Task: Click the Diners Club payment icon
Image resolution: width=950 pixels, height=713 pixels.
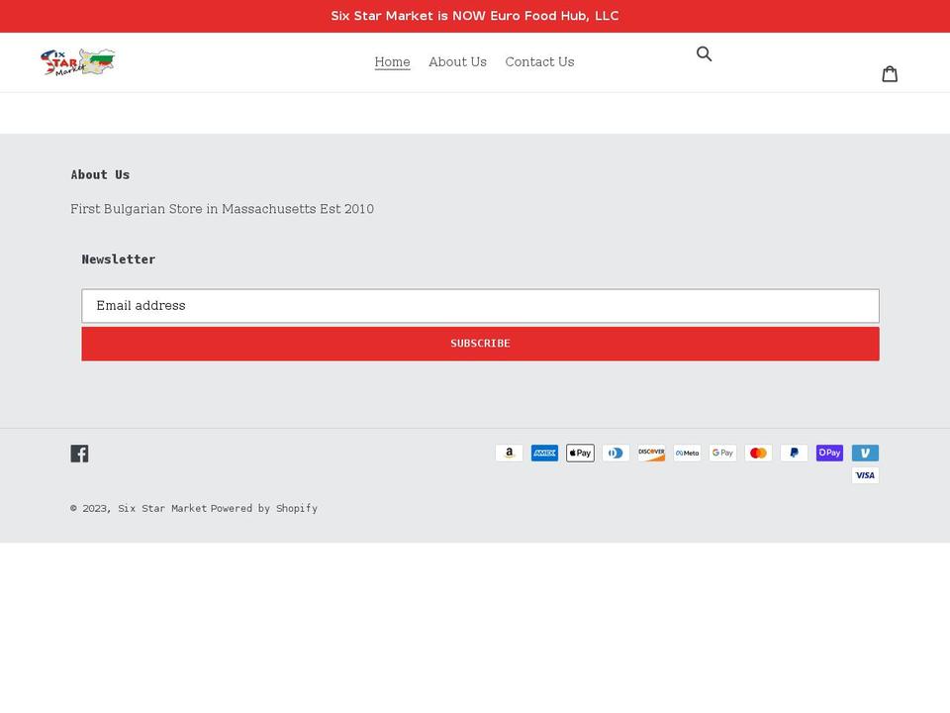Action: pyautogui.click(x=616, y=453)
